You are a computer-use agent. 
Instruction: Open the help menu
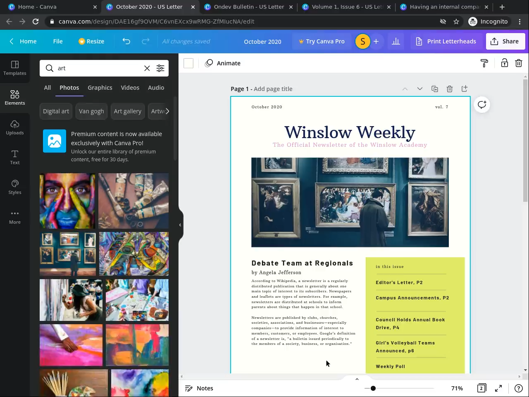tap(519, 388)
